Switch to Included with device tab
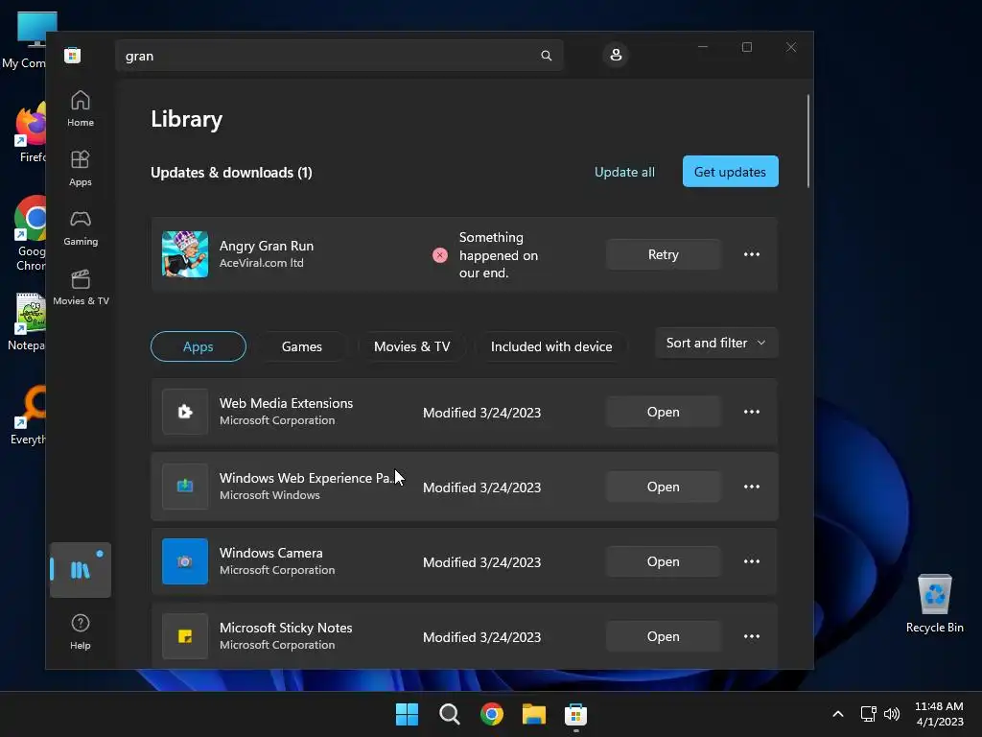The image size is (982, 737). tap(551, 346)
